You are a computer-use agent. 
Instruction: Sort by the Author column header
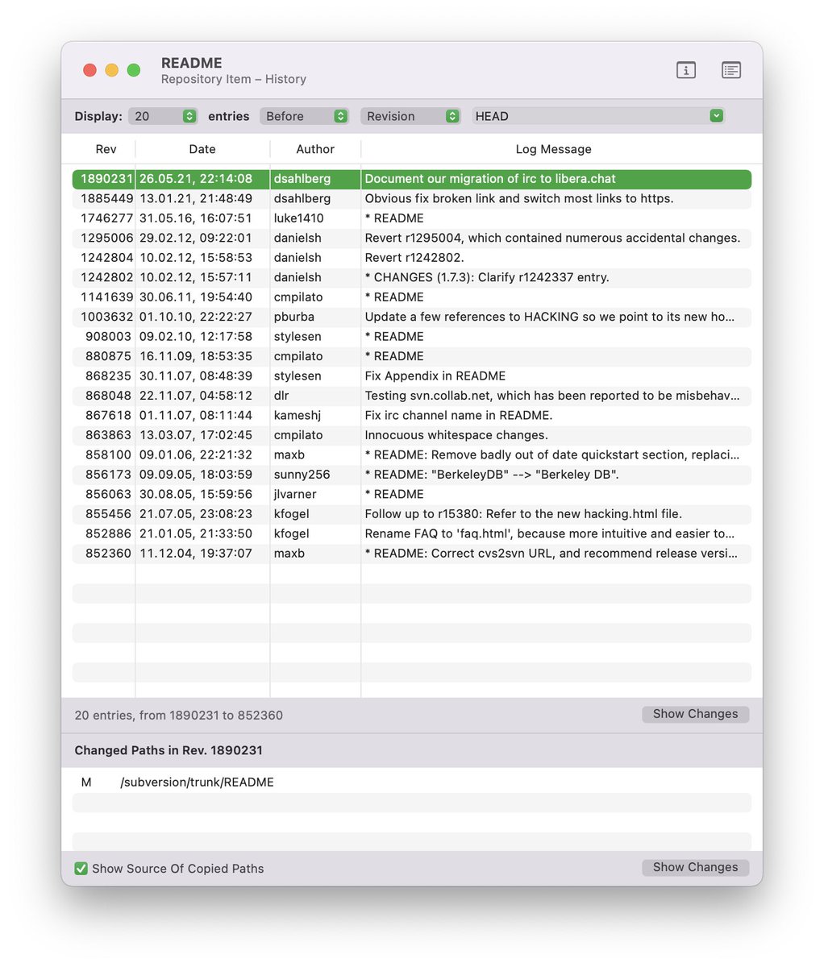coord(315,149)
